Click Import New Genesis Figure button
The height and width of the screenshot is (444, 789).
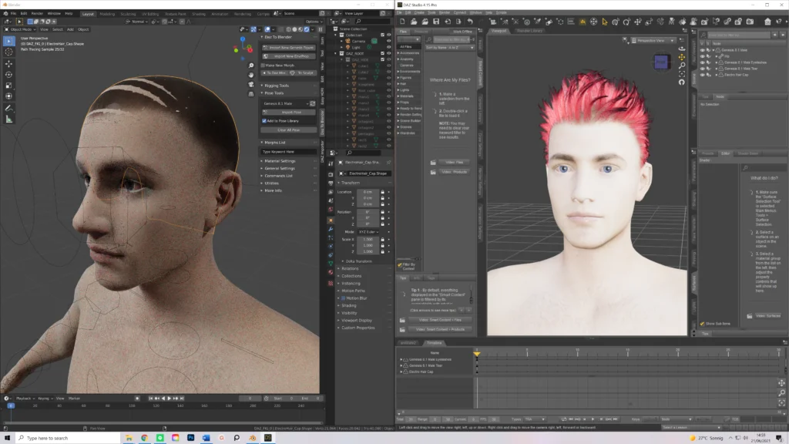pos(288,48)
